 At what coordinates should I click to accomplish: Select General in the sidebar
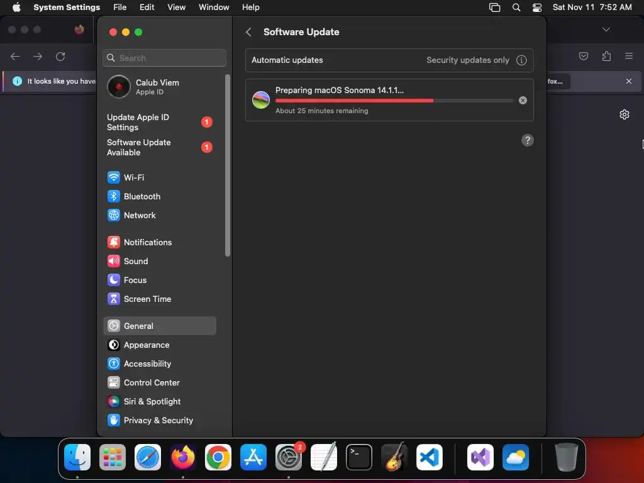pos(159,326)
